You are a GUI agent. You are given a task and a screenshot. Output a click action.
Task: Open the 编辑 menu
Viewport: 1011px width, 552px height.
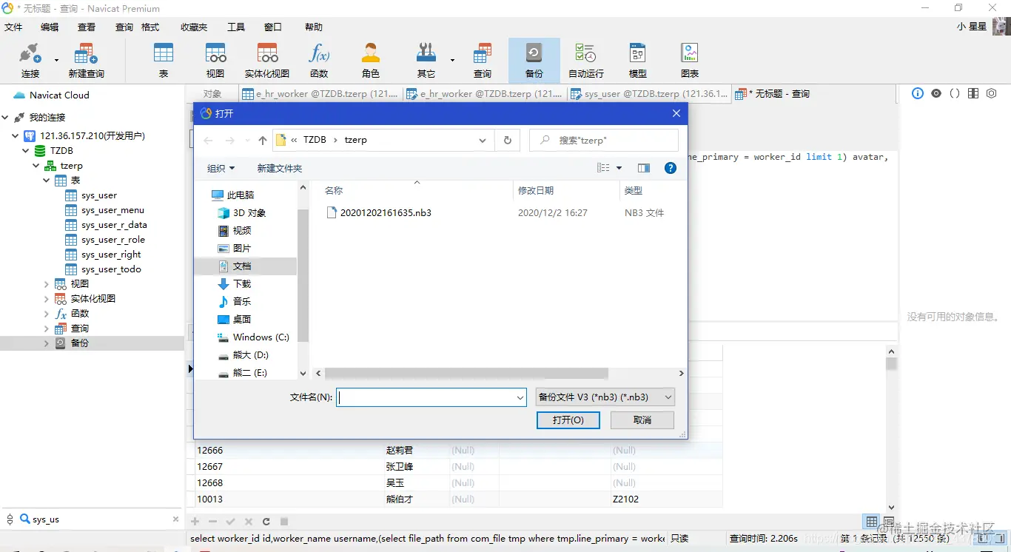50,27
